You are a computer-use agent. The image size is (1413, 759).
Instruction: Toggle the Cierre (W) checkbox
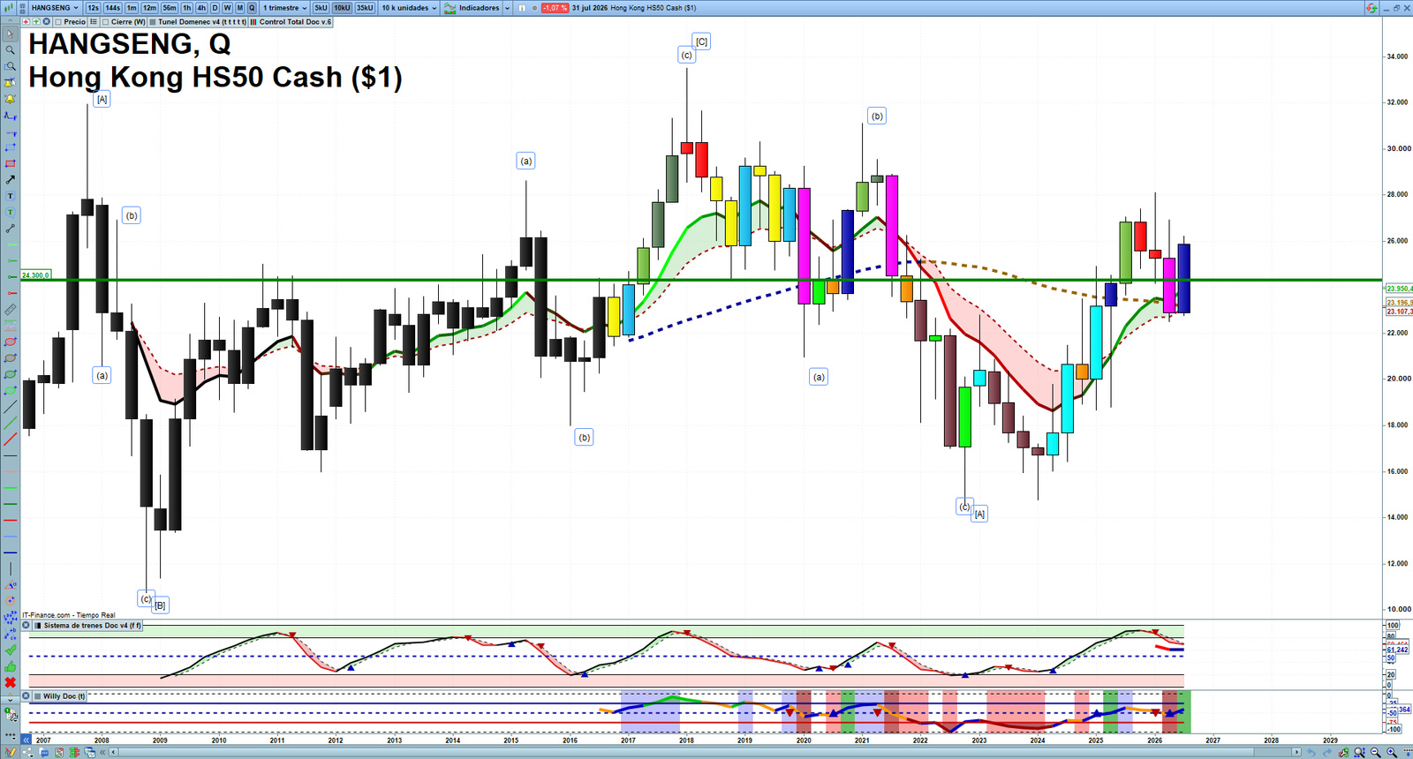coord(106,22)
